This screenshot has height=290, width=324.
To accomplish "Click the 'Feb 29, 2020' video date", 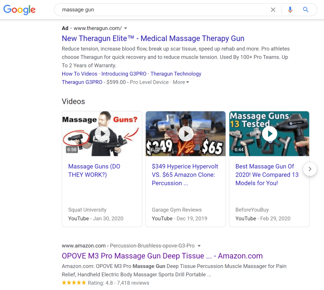I will pos(275,219).
